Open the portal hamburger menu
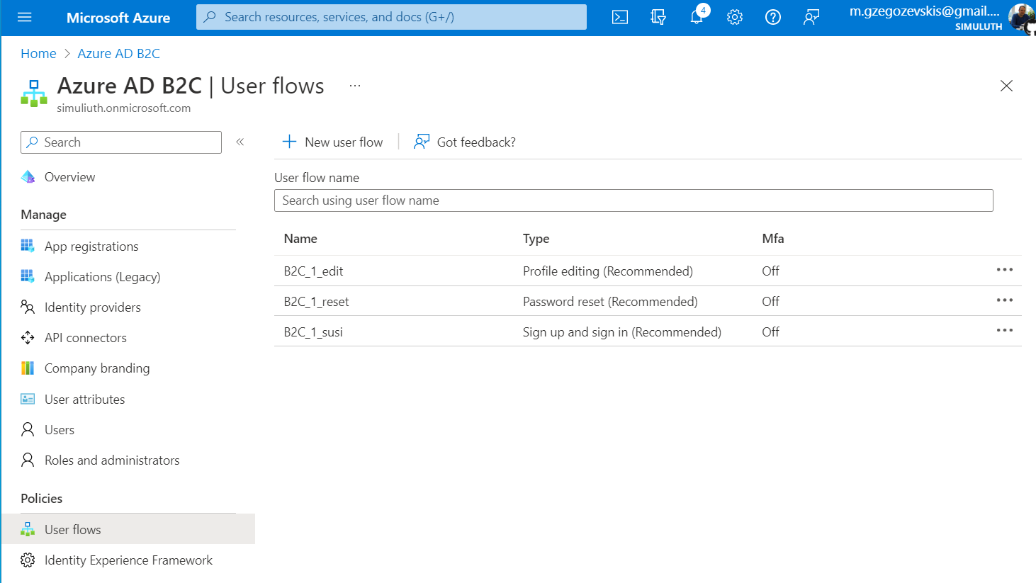Viewport: 1036px width, 583px height. coord(25,17)
